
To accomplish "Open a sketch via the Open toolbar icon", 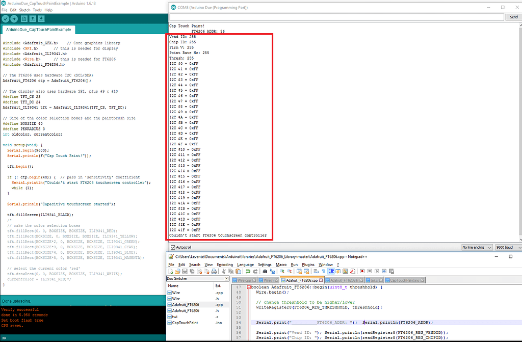I will pyautogui.click(x=33, y=19).
